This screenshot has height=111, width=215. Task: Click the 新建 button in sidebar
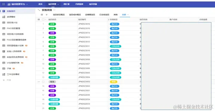(9, 80)
